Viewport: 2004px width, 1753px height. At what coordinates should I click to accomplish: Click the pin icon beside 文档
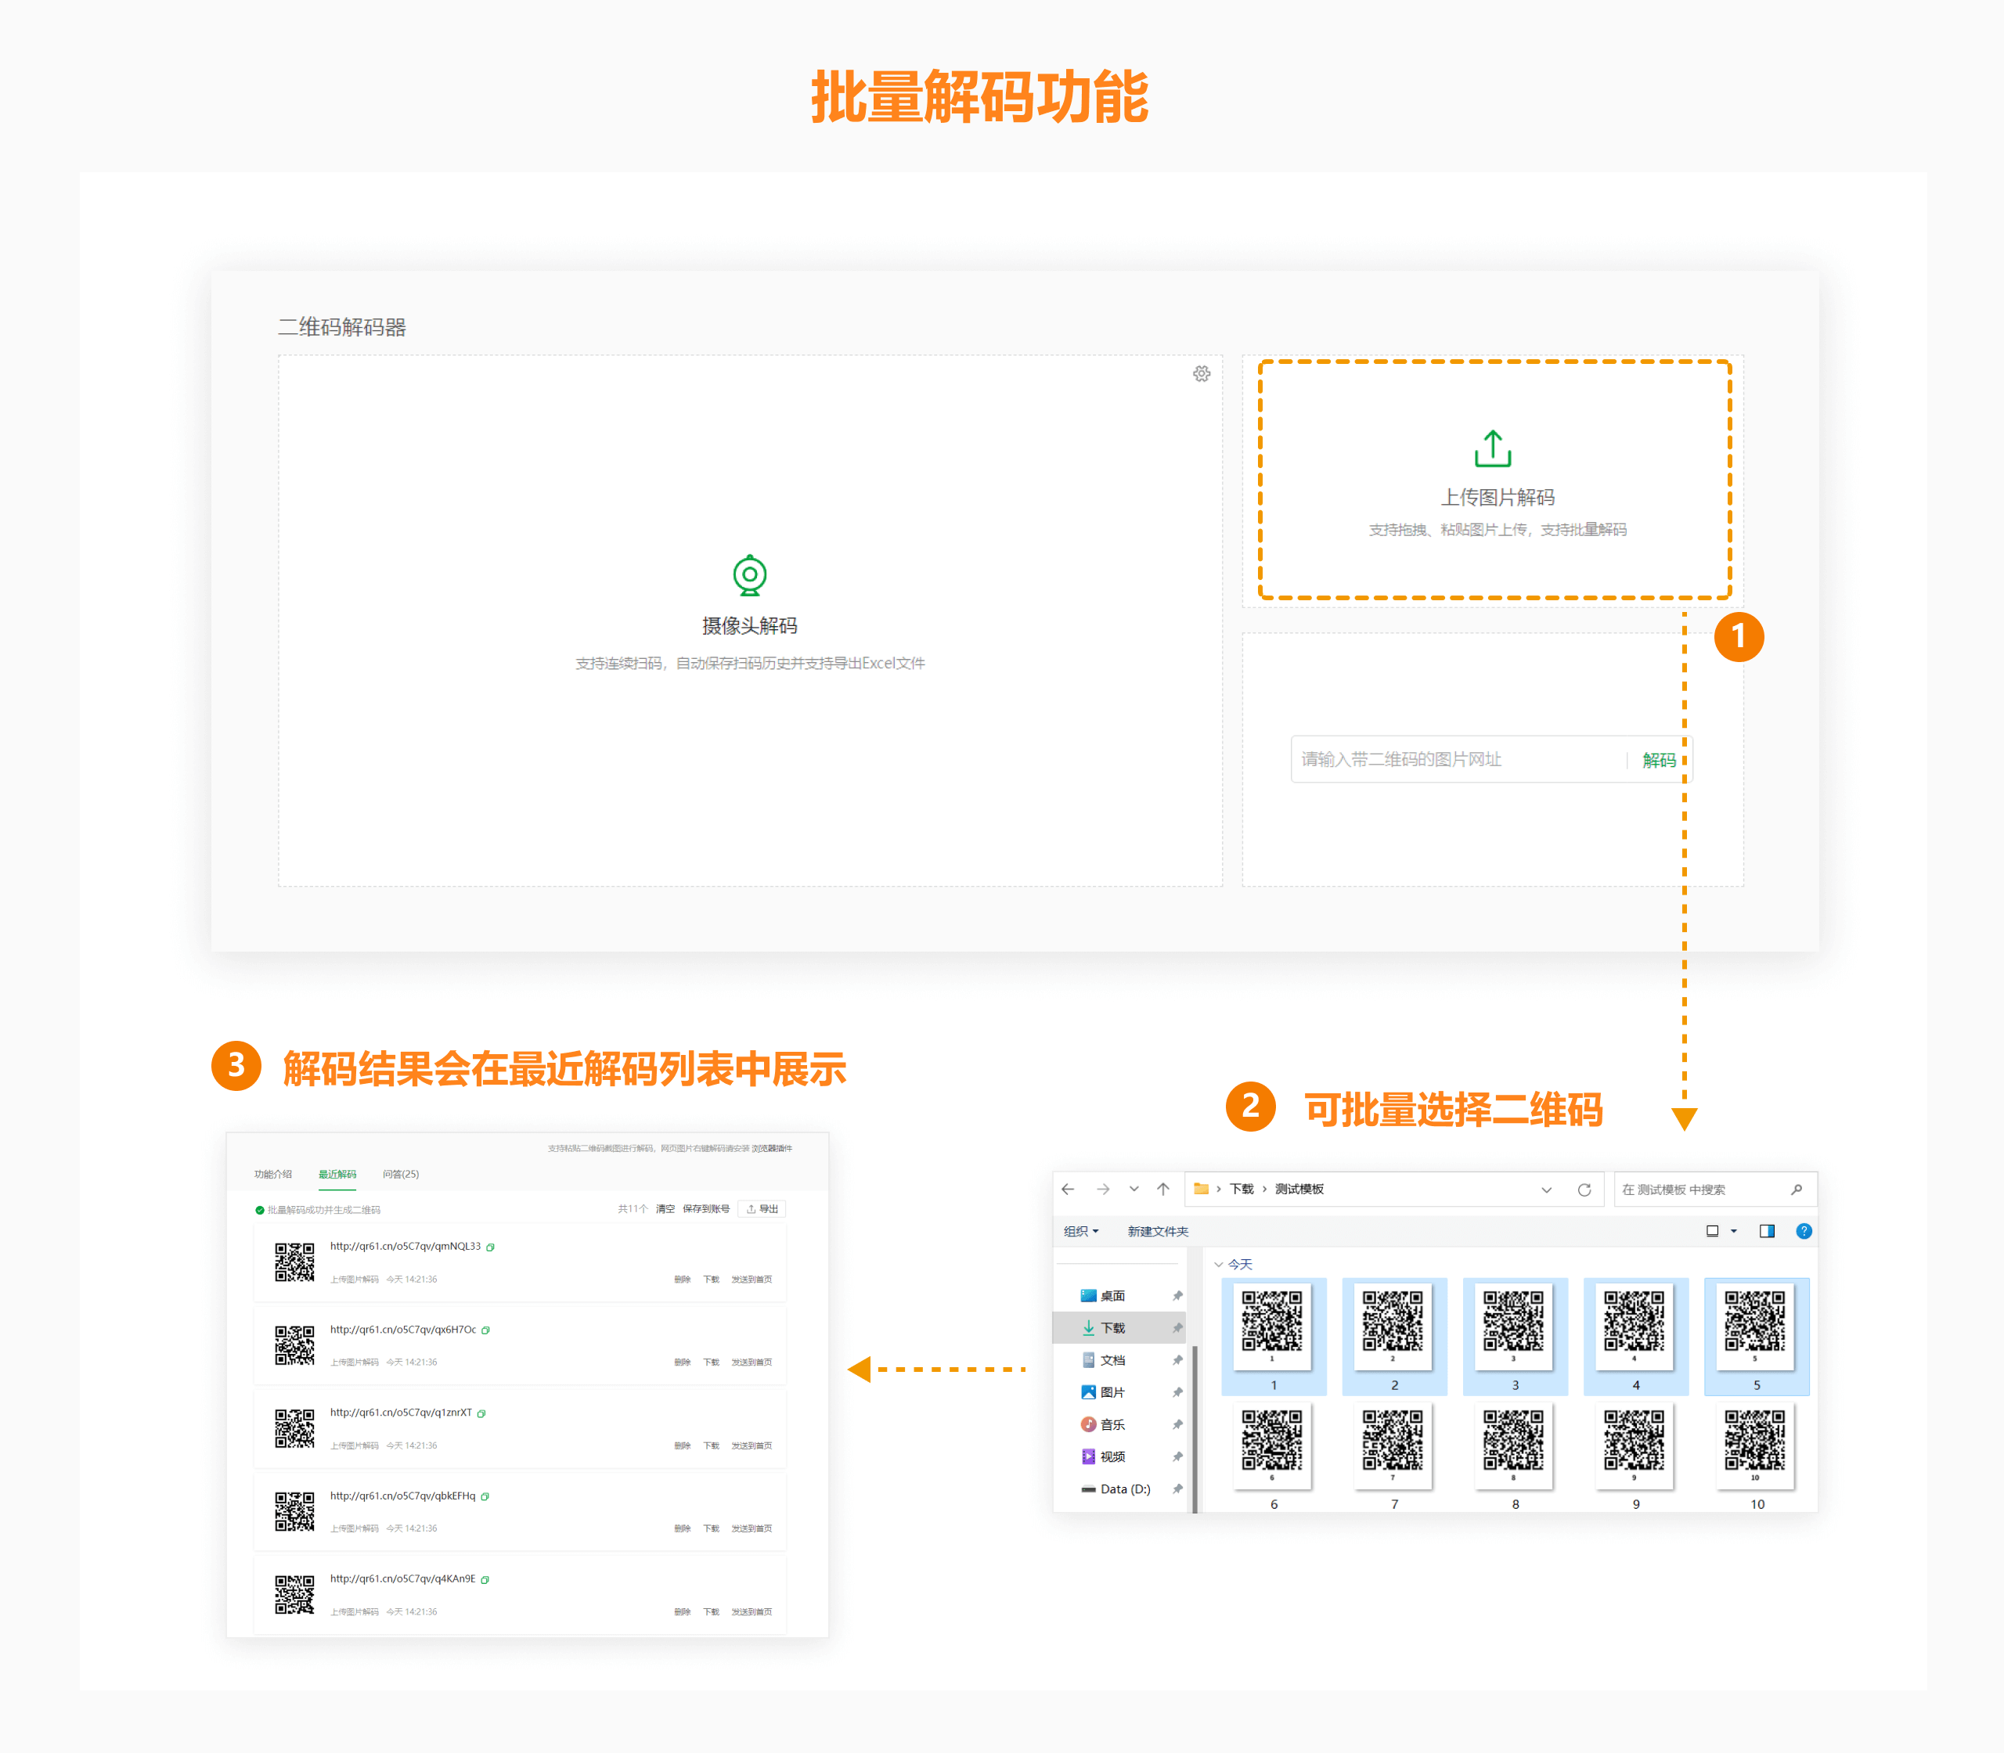(x=1177, y=1361)
